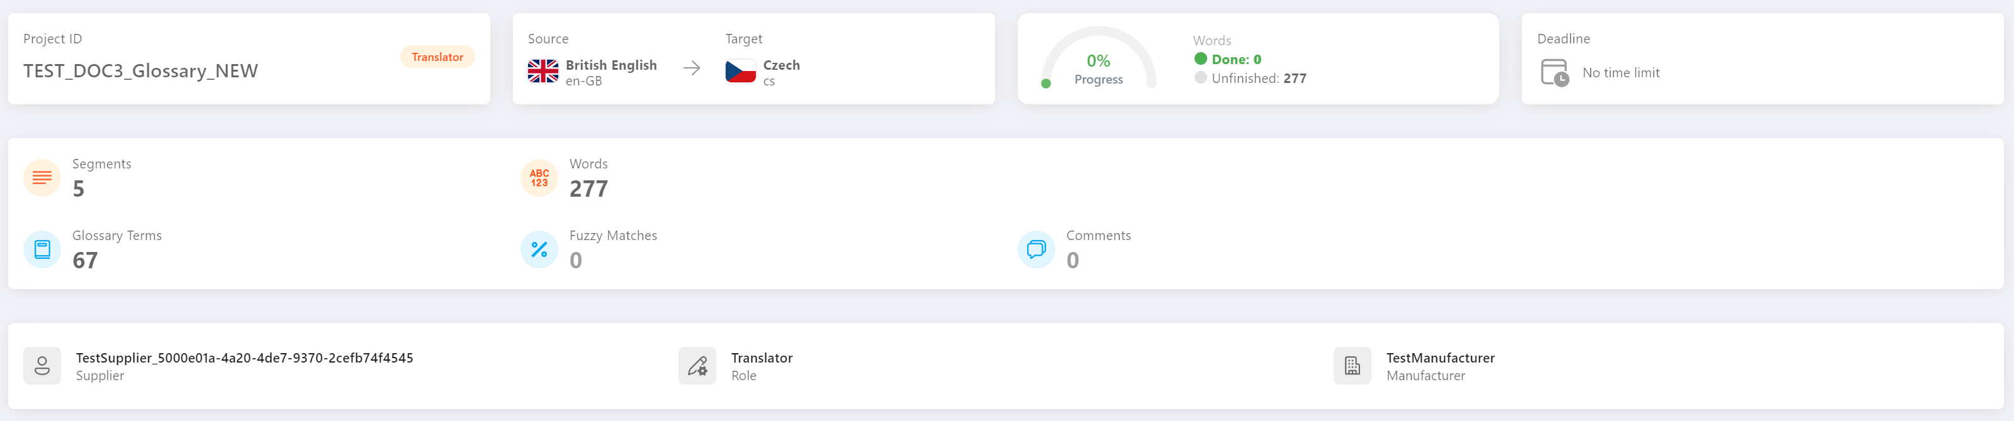Viewport: 2014px width, 421px height.
Task: Click the Fuzzy Matches percent icon
Action: click(539, 249)
